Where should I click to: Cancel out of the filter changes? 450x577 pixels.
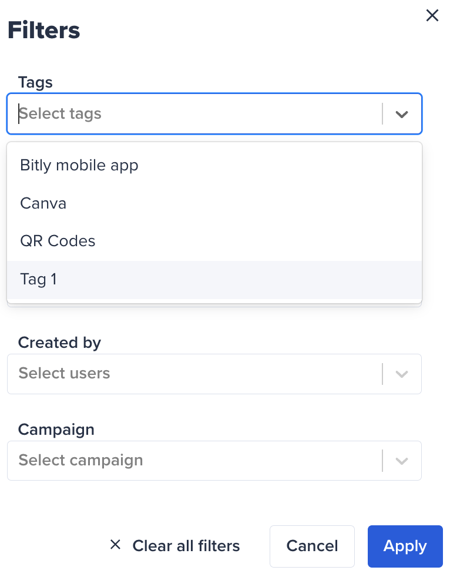coord(312,546)
